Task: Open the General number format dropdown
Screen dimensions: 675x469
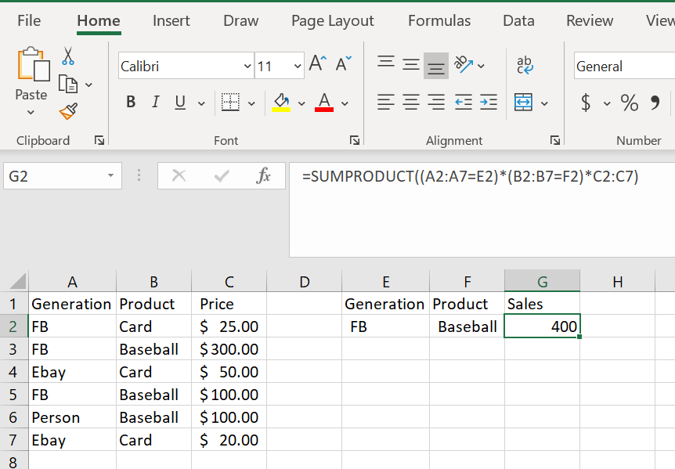Action: (x=623, y=67)
